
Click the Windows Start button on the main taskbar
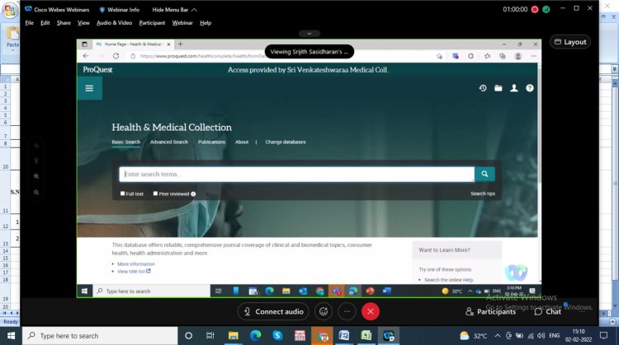11,336
